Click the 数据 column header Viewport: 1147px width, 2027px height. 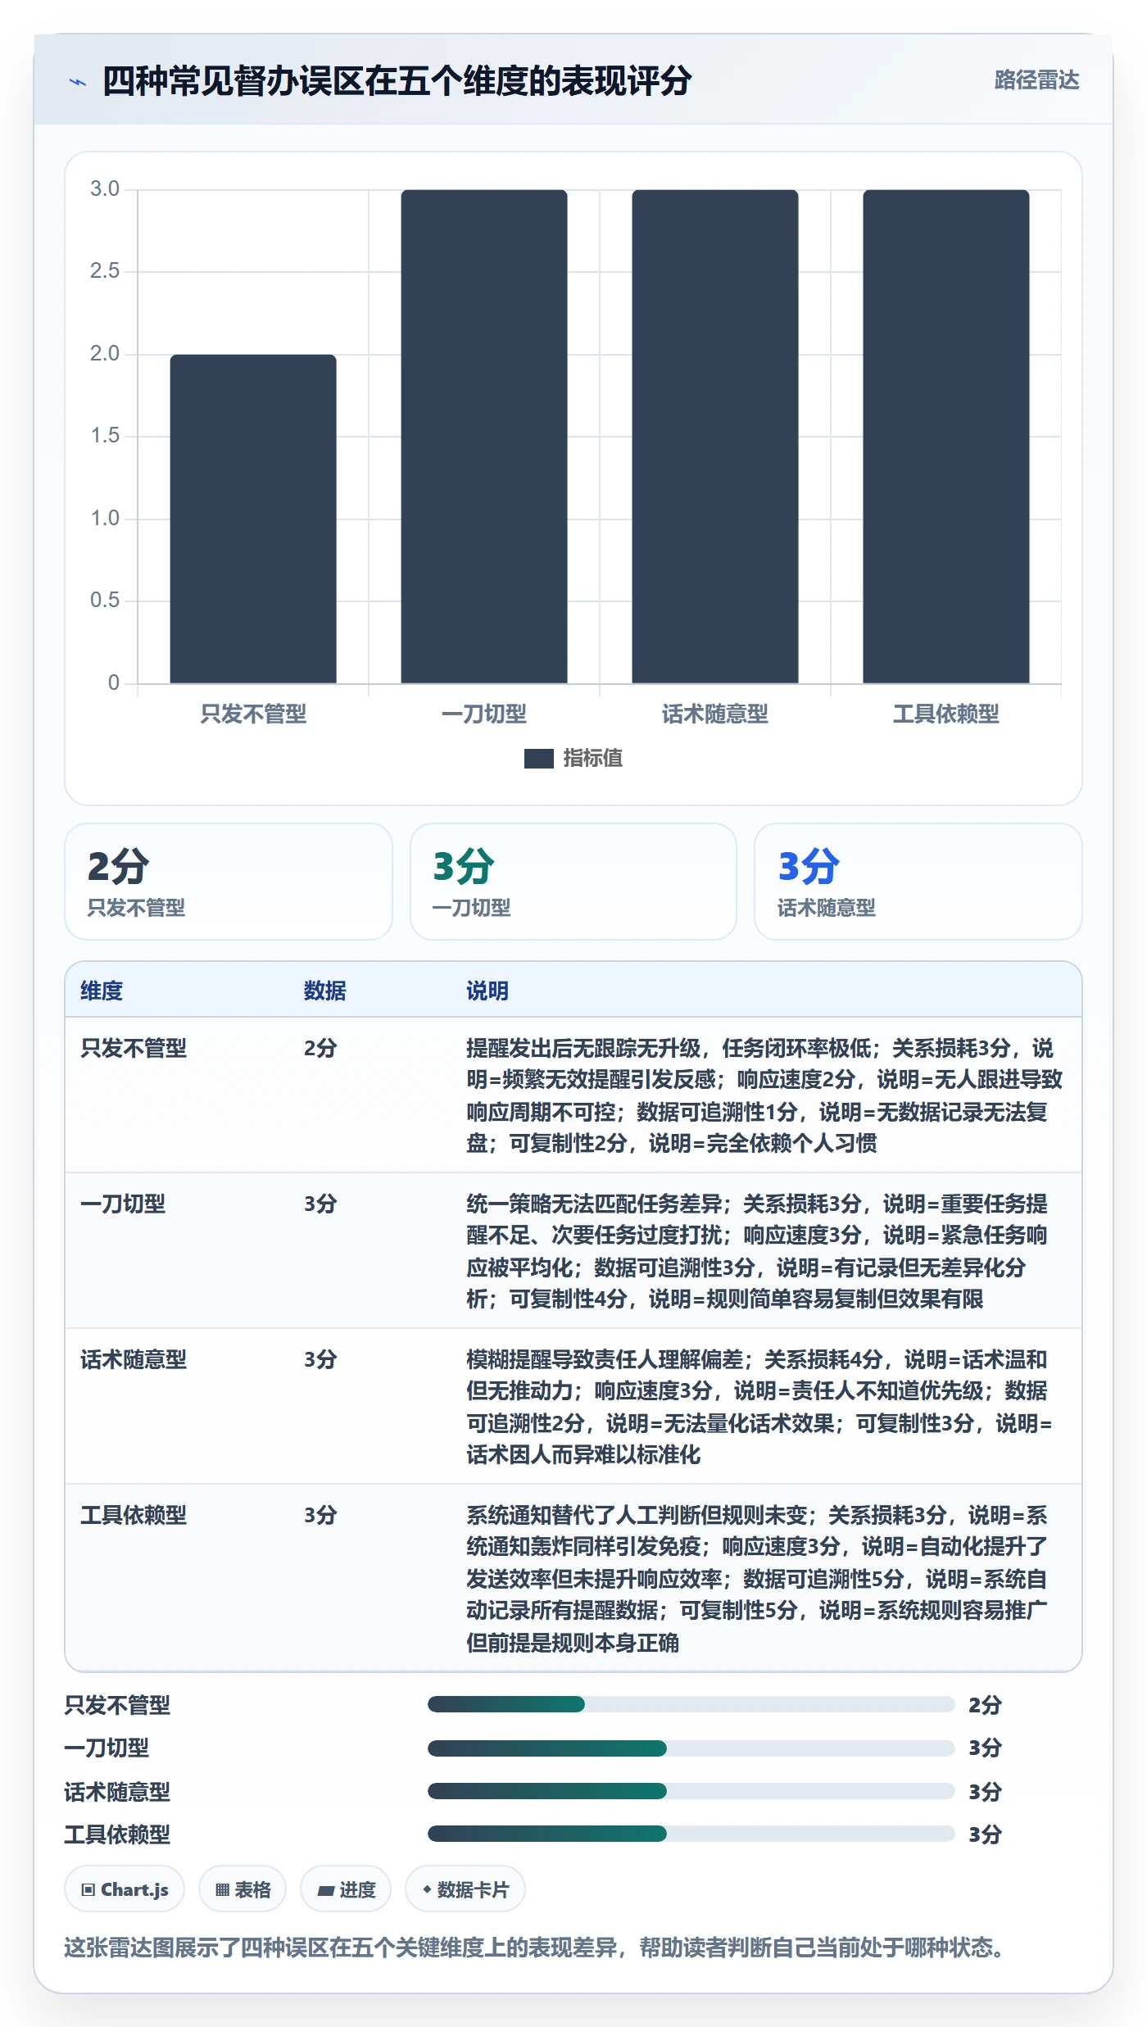click(325, 991)
